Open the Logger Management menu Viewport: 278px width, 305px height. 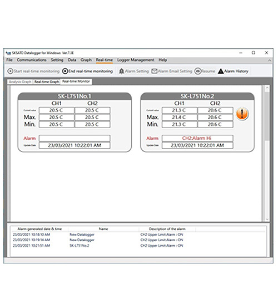(x=136, y=60)
